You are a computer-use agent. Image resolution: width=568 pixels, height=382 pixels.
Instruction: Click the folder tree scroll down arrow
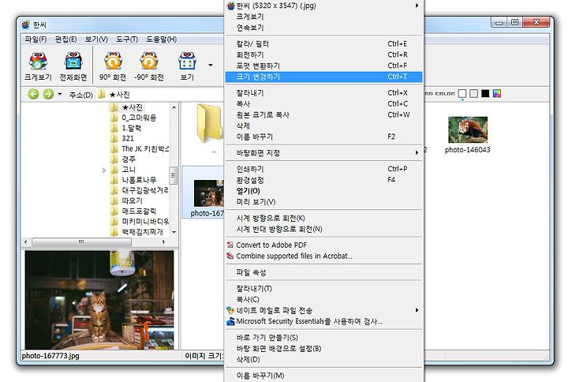(174, 232)
